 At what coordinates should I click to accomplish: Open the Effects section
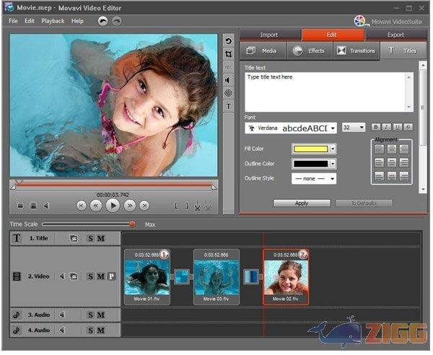tap(310, 51)
